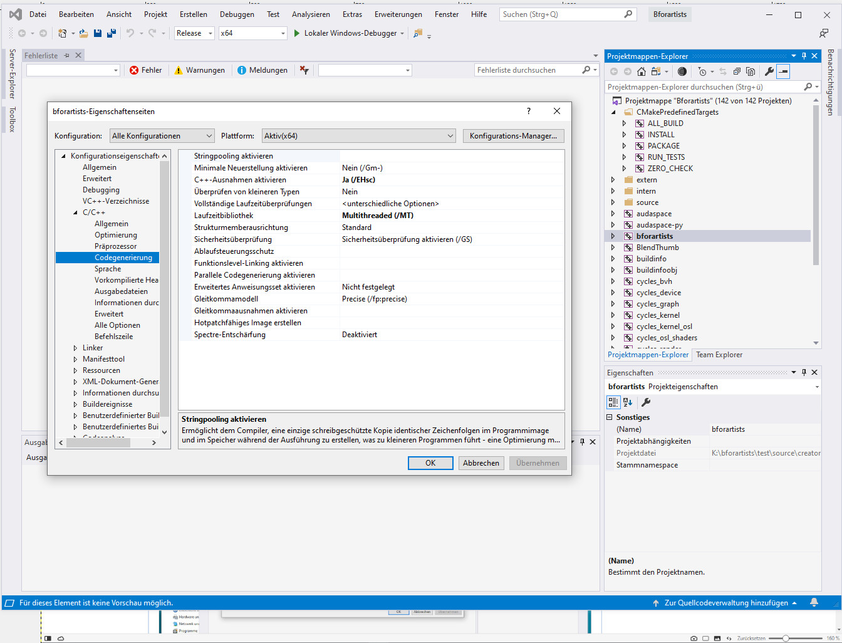
Task: Select the Präprozessor tree item
Action: 115,246
